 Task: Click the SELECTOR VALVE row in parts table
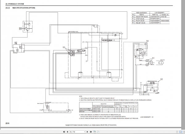[150, 17]
